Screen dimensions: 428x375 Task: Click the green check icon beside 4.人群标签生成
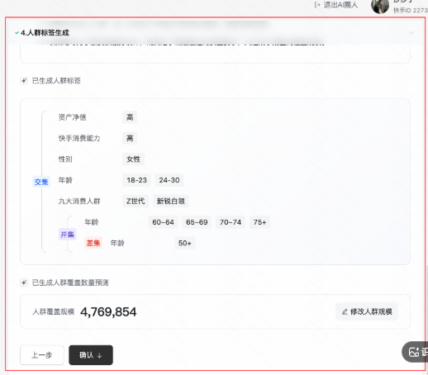[x=17, y=33]
